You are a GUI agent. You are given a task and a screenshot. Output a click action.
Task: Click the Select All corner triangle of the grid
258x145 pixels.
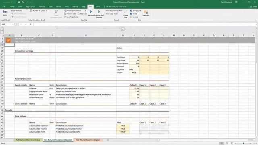pyautogui.click(x=3, y=35)
